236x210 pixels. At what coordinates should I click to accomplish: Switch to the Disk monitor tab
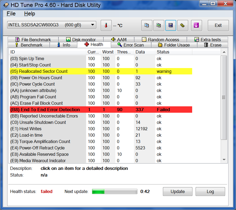(x=81, y=39)
